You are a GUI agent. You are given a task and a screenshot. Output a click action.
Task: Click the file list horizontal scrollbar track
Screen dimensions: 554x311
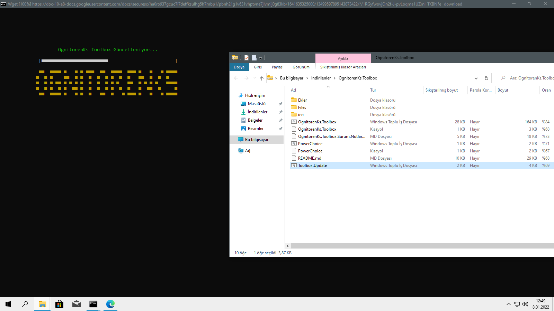coord(422,246)
